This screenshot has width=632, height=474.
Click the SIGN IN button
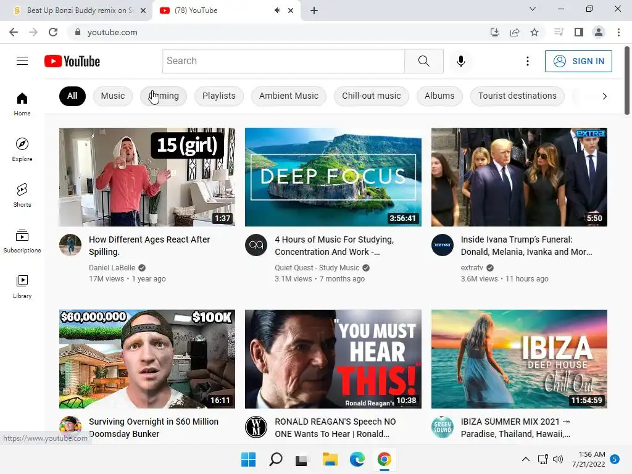(x=578, y=61)
